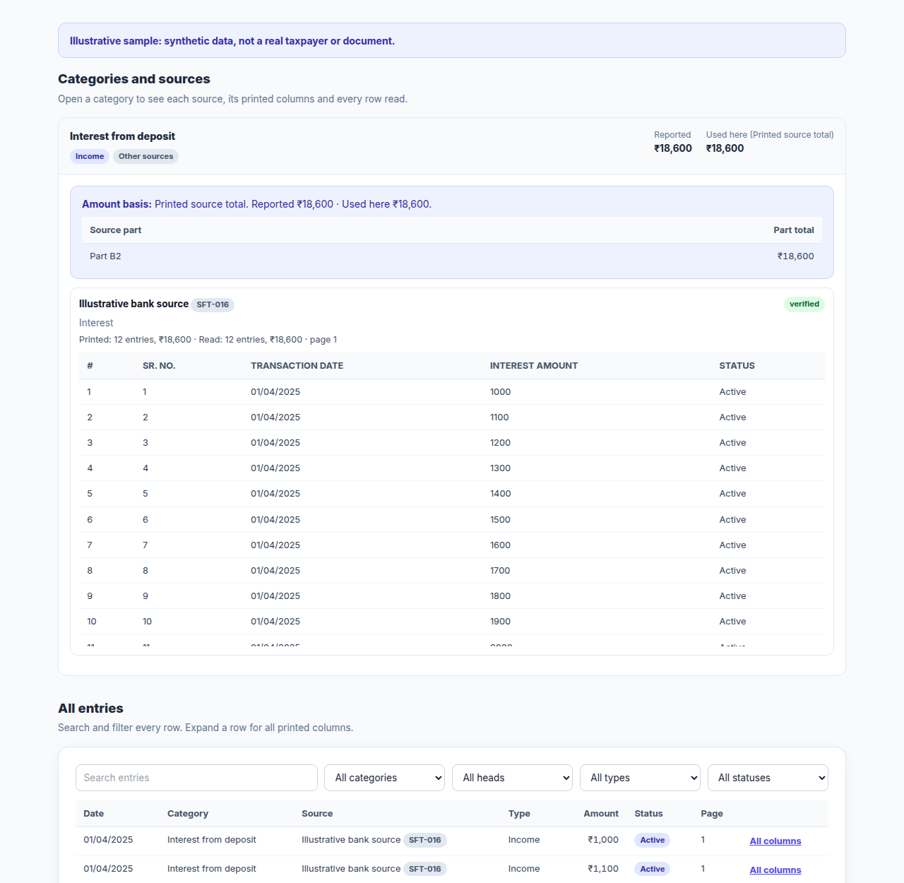
Task: Click the Part B2 source part row
Action: (452, 256)
